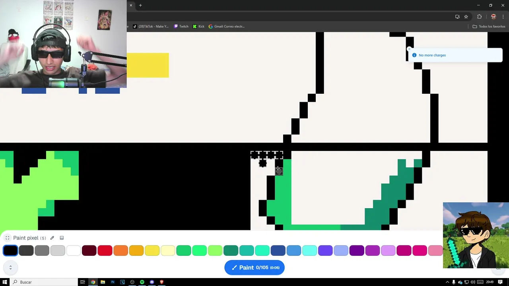This screenshot has height=286, width=509.
Task: Expand the color palette with the up-down arrow
Action: [10, 267]
